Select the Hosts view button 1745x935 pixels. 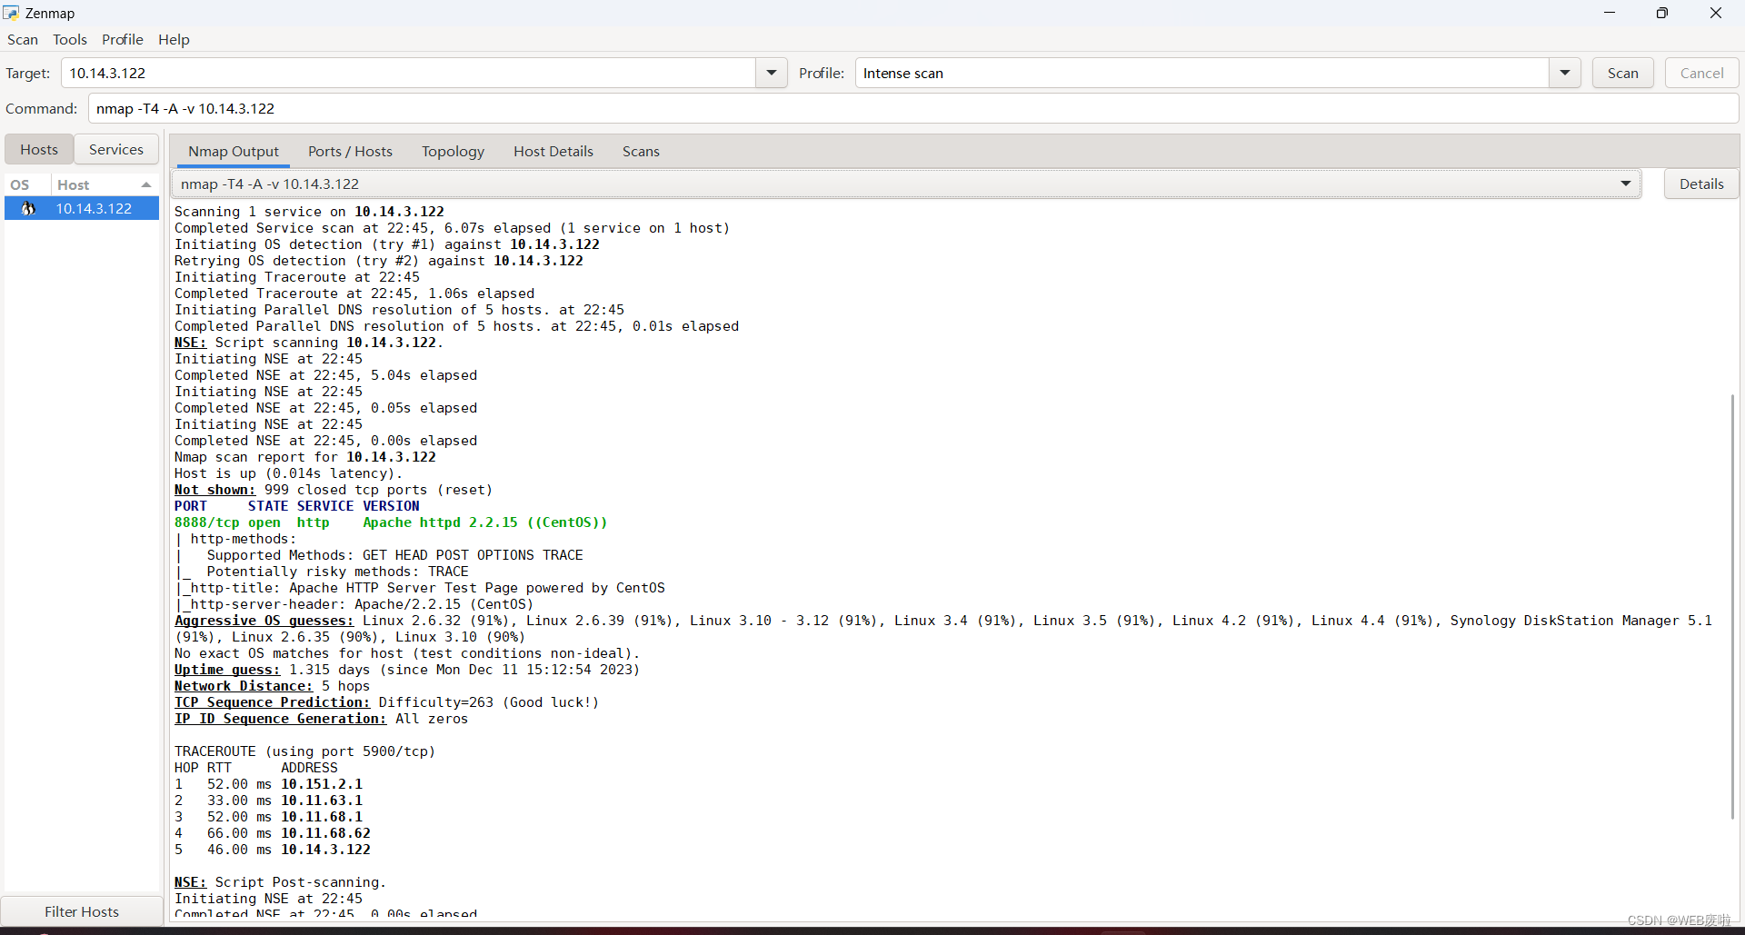[x=39, y=149]
